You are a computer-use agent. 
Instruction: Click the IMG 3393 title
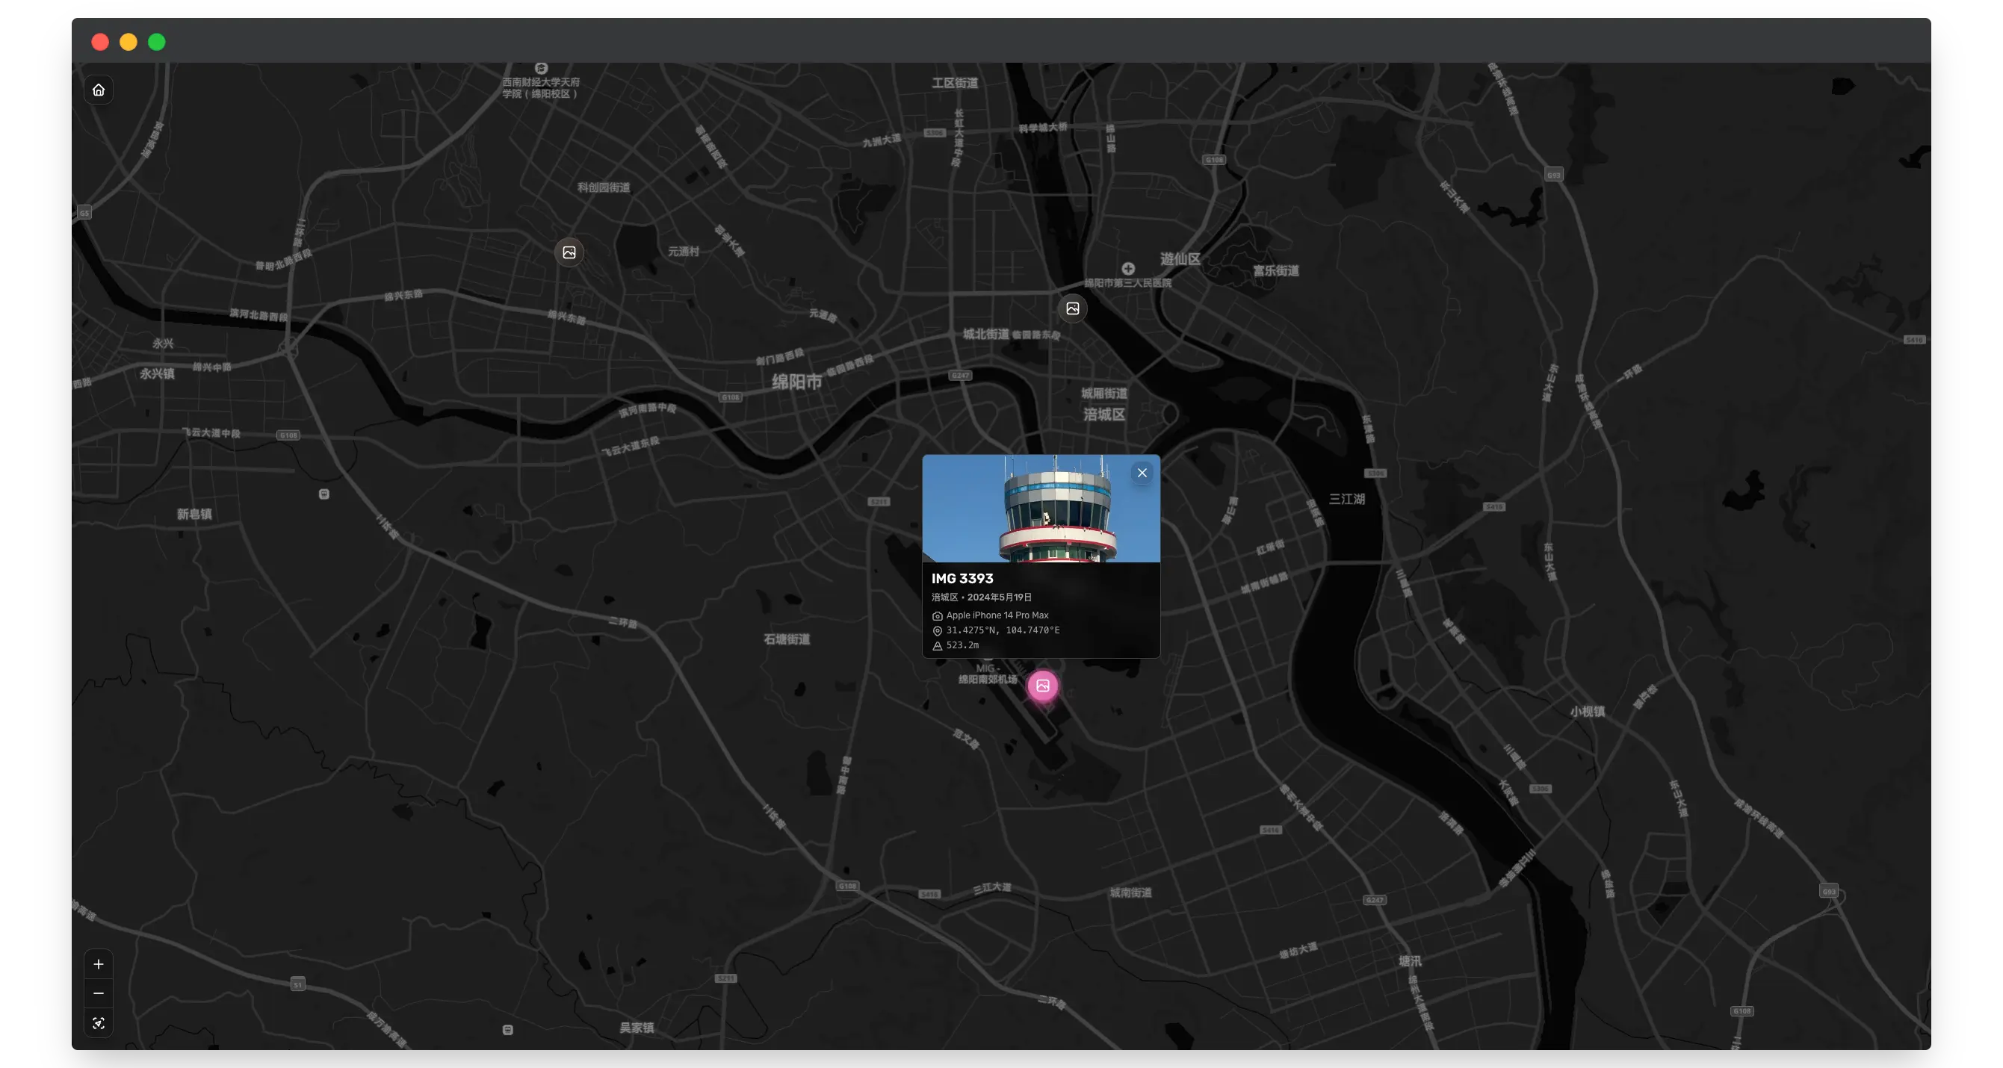(x=962, y=578)
